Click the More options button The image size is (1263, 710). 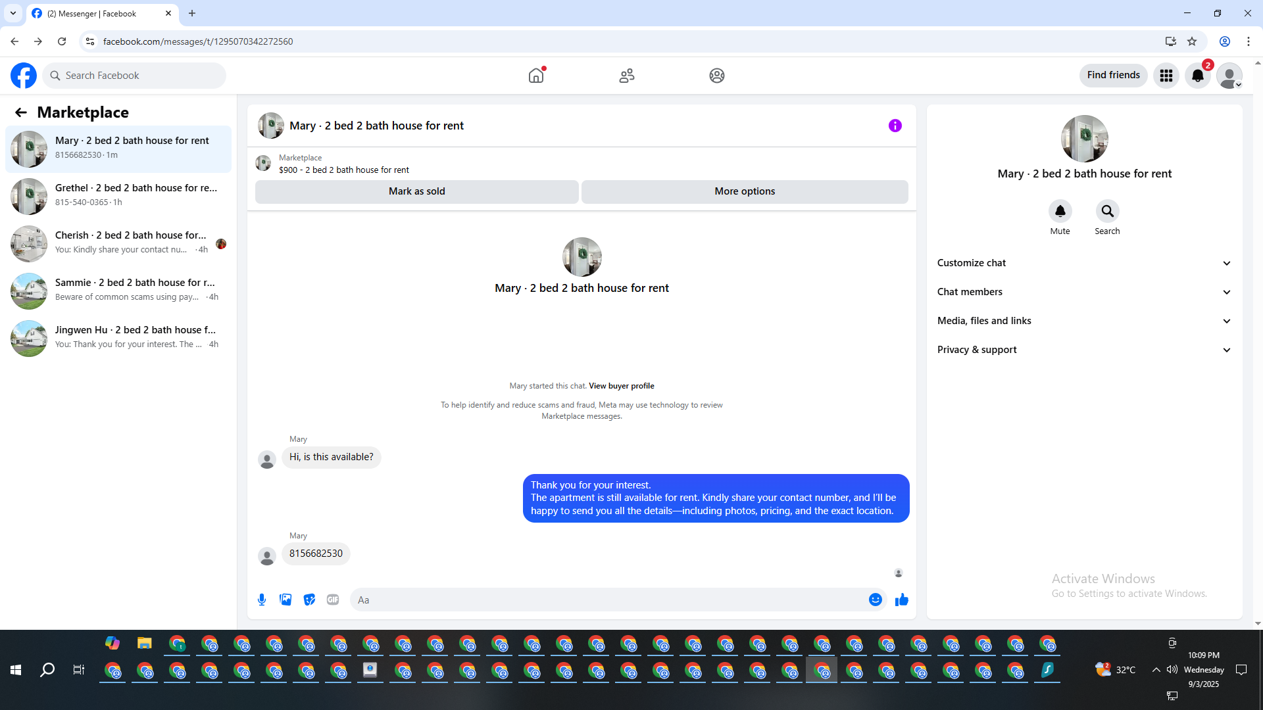tap(745, 191)
